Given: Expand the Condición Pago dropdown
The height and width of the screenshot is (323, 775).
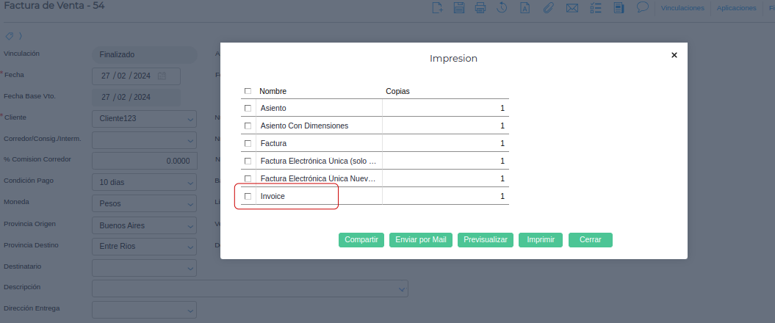Looking at the screenshot, I should coord(190,182).
